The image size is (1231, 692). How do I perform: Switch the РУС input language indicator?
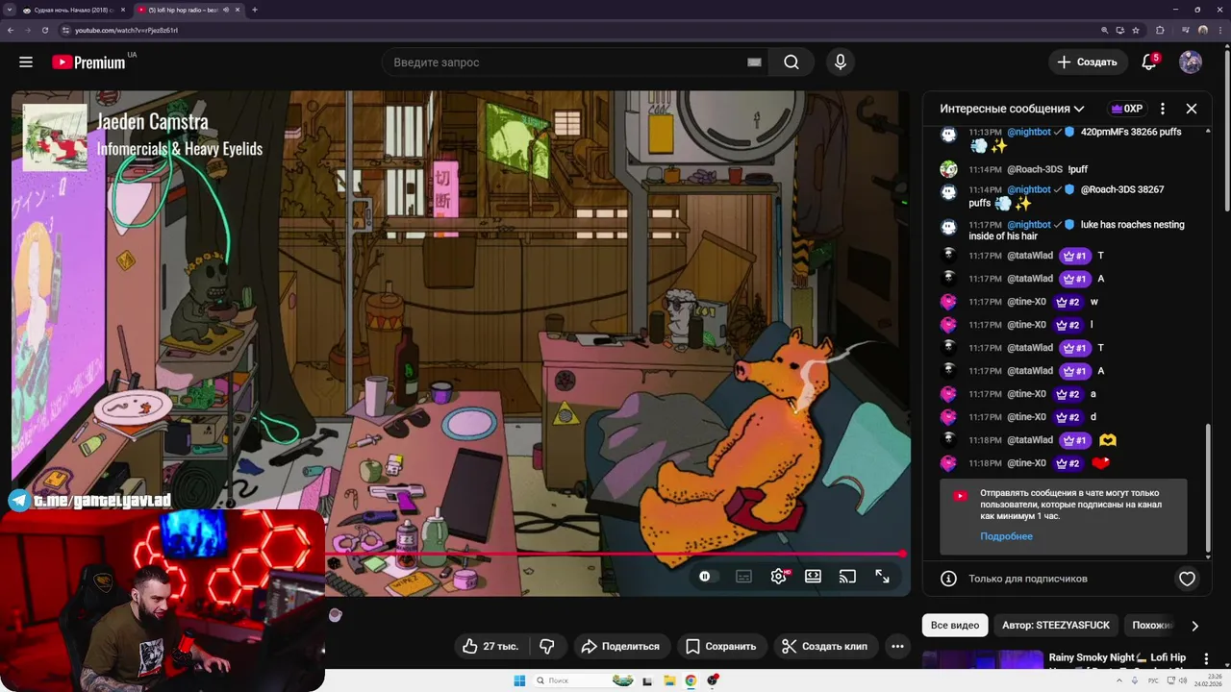click(x=1153, y=680)
